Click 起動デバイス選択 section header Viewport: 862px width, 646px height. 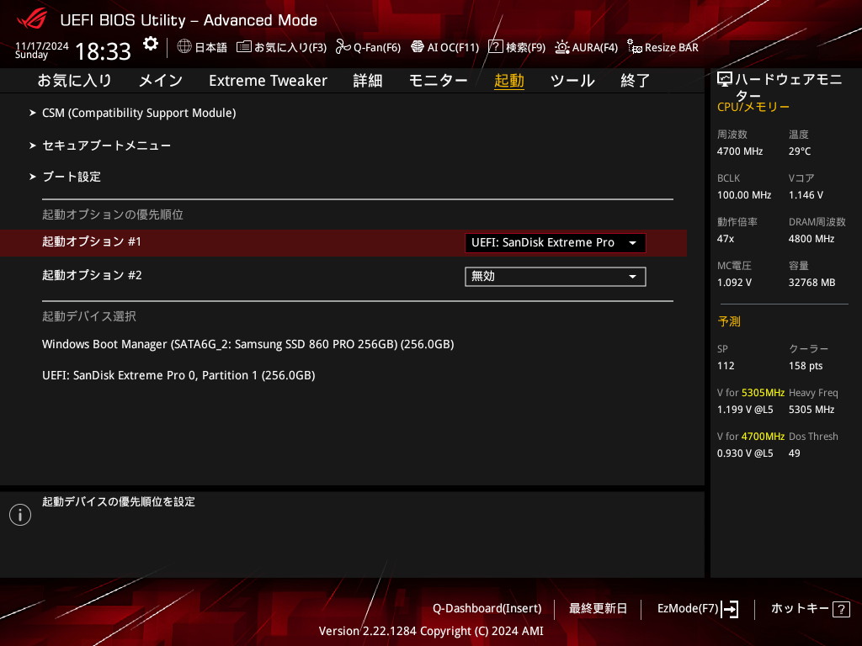pos(89,316)
